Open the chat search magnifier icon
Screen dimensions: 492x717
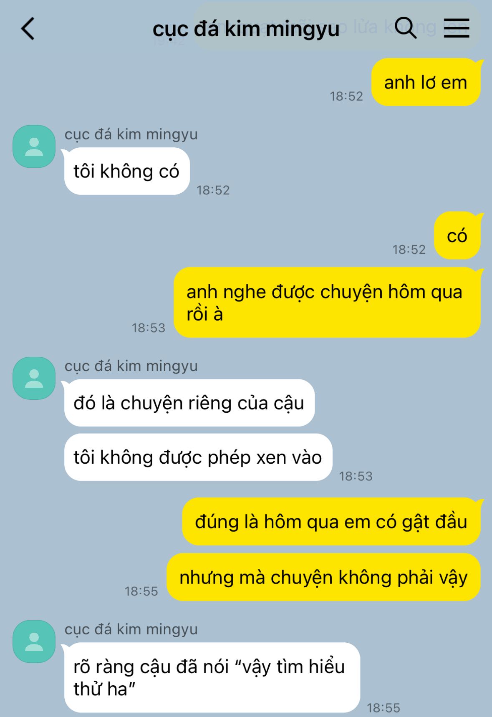tap(406, 28)
